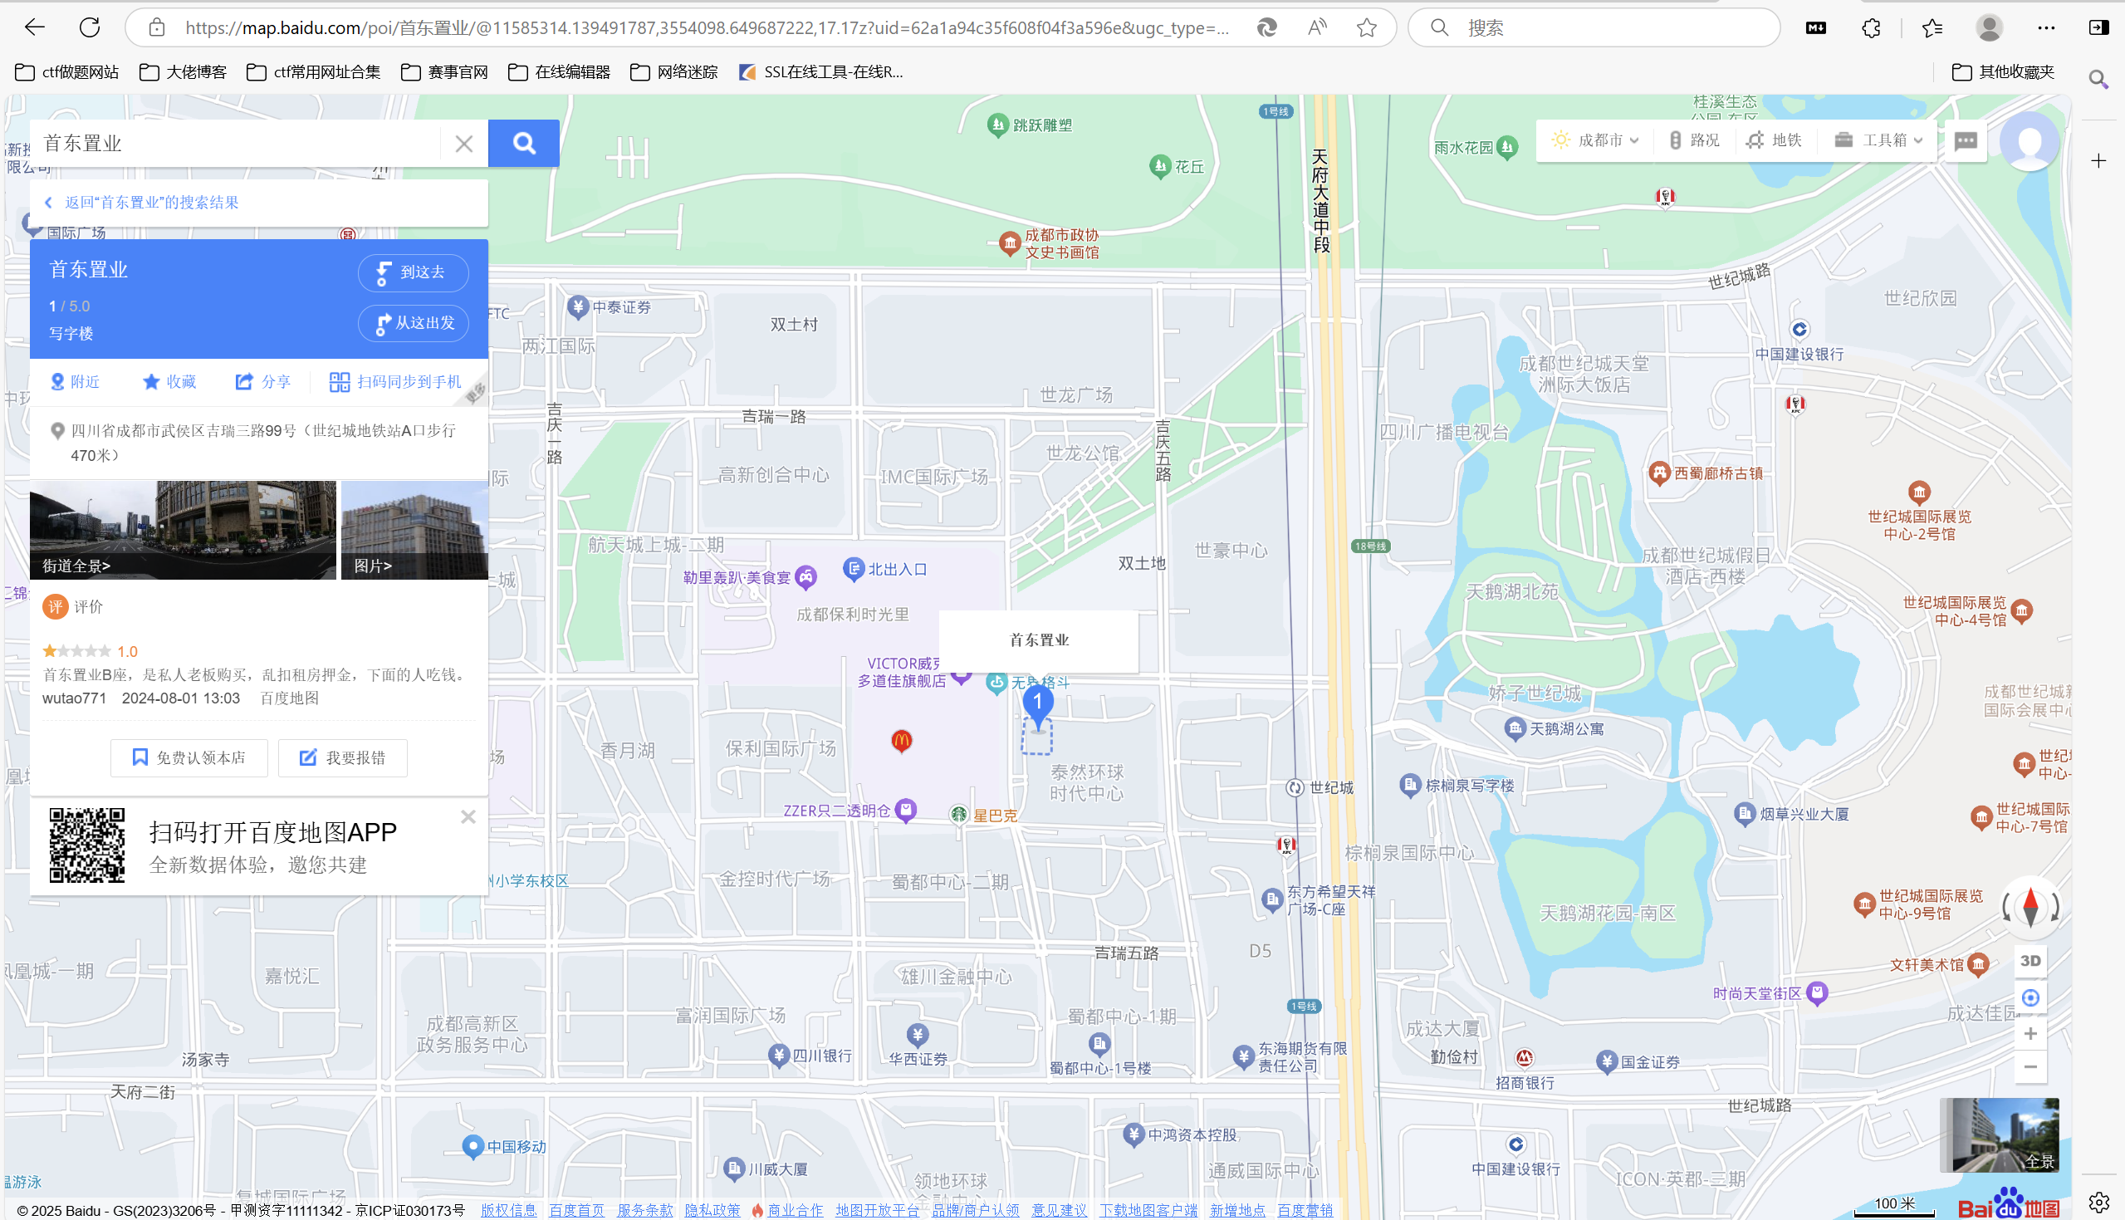This screenshot has height=1220, width=2125.
Task: Zoom out with the minus button
Action: point(2030,1066)
